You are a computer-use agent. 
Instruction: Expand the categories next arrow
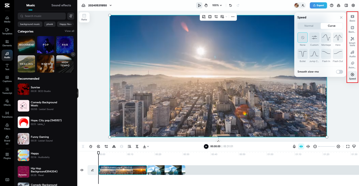pos(73,54)
